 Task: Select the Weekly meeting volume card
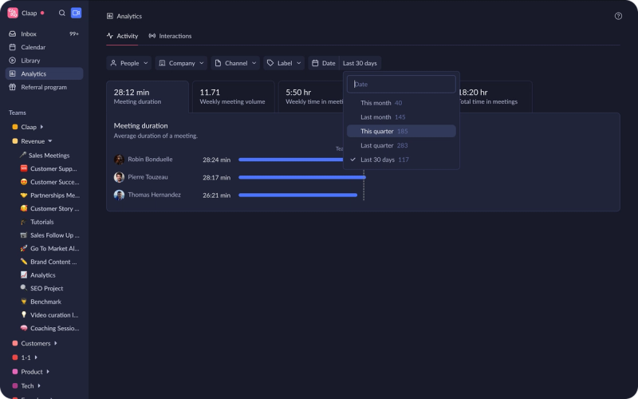click(x=233, y=97)
